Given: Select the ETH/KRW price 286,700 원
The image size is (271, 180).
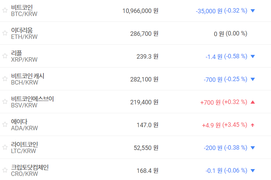Looking at the screenshot, I should (144, 34).
